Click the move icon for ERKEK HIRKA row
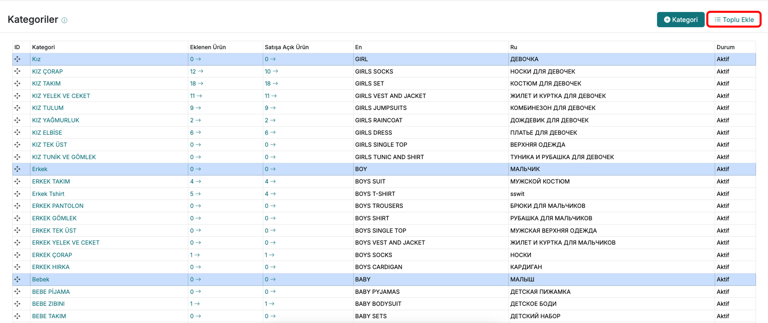 17,267
